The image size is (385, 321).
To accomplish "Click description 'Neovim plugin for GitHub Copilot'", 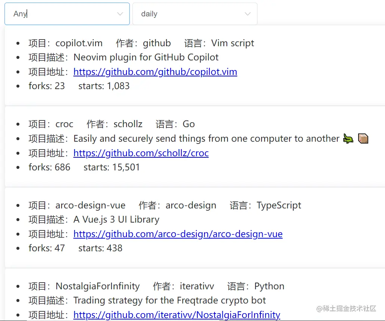I will pos(146,57).
